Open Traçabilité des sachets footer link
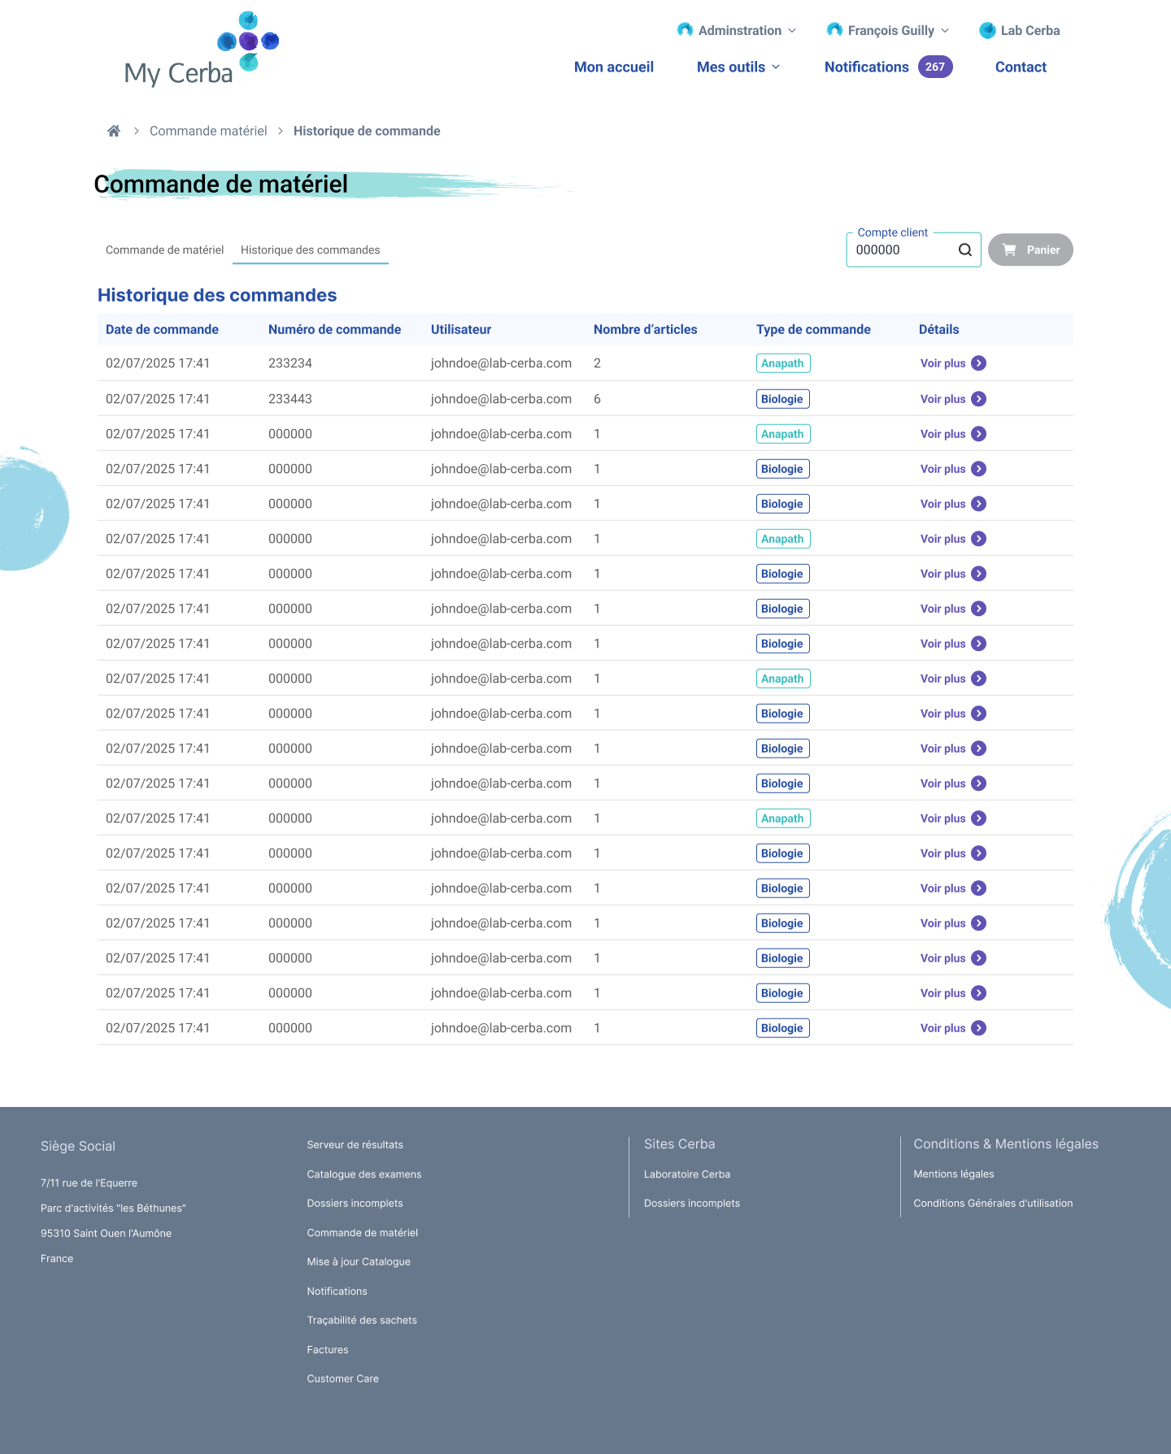Viewport: 1171px width, 1454px height. (x=361, y=1320)
